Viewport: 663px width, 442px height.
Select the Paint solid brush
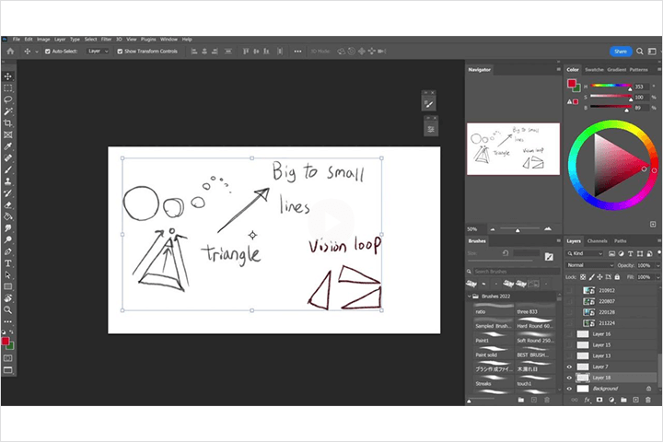point(493,353)
